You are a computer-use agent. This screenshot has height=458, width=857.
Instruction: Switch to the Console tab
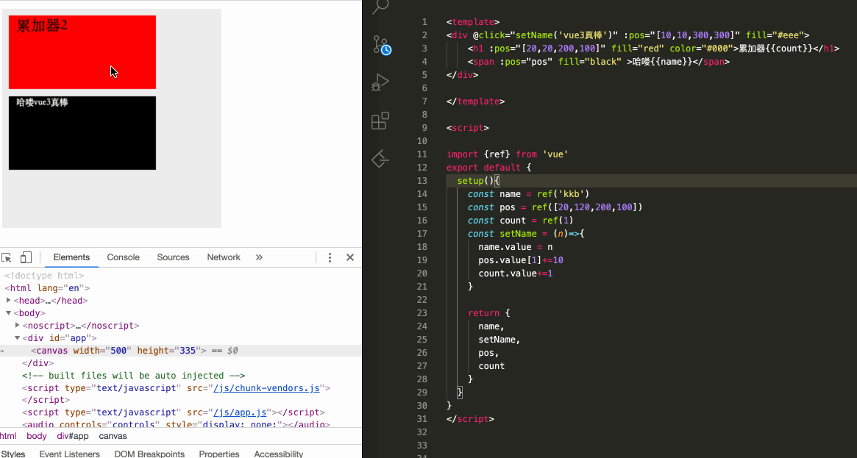point(123,257)
